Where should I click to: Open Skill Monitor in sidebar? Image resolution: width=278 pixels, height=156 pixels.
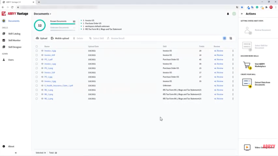(14, 40)
